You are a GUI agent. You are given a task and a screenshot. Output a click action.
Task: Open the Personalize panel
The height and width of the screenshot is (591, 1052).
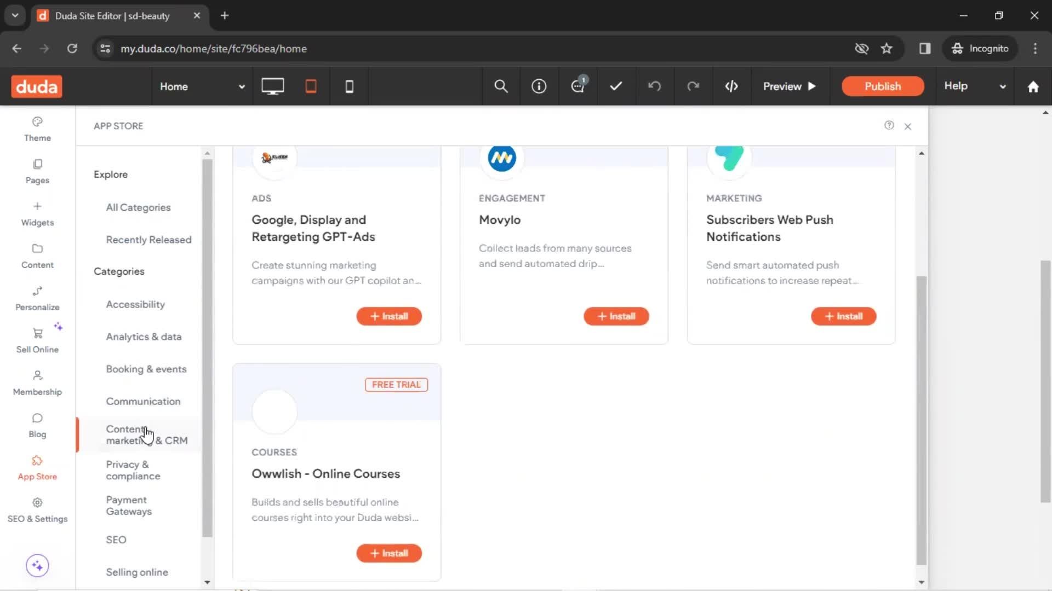tap(37, 298)
